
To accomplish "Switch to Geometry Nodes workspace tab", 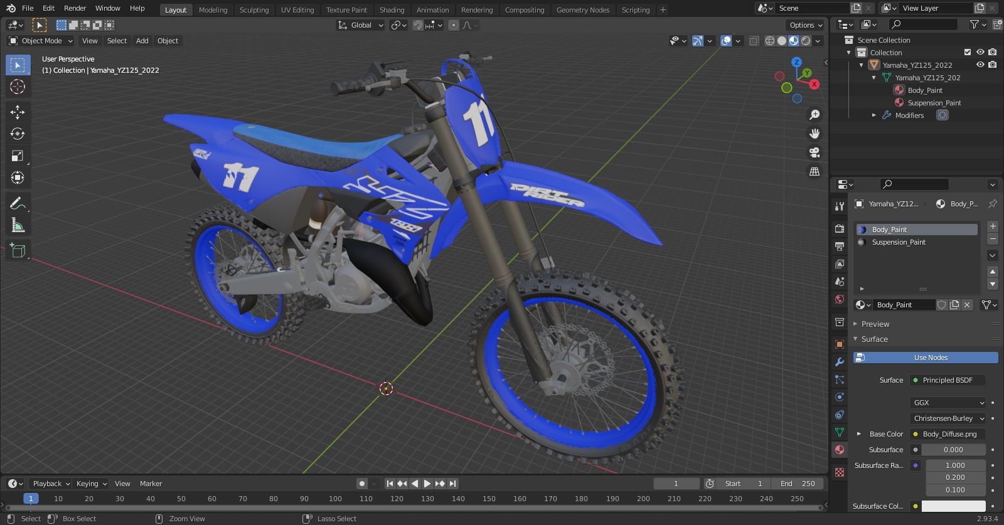I will point(583,10).
